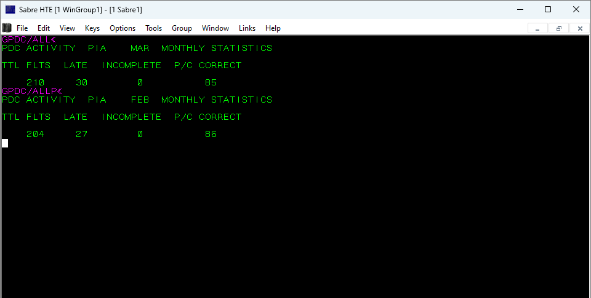Screen dimensions: 591x298
Task: Open the Keys menu
Action: coord(92,28)
